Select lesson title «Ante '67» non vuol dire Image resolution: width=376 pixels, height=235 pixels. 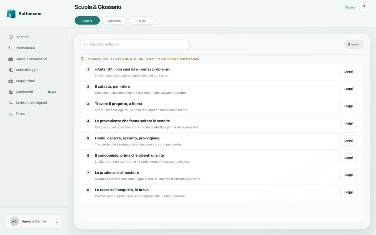click(133, 69)
